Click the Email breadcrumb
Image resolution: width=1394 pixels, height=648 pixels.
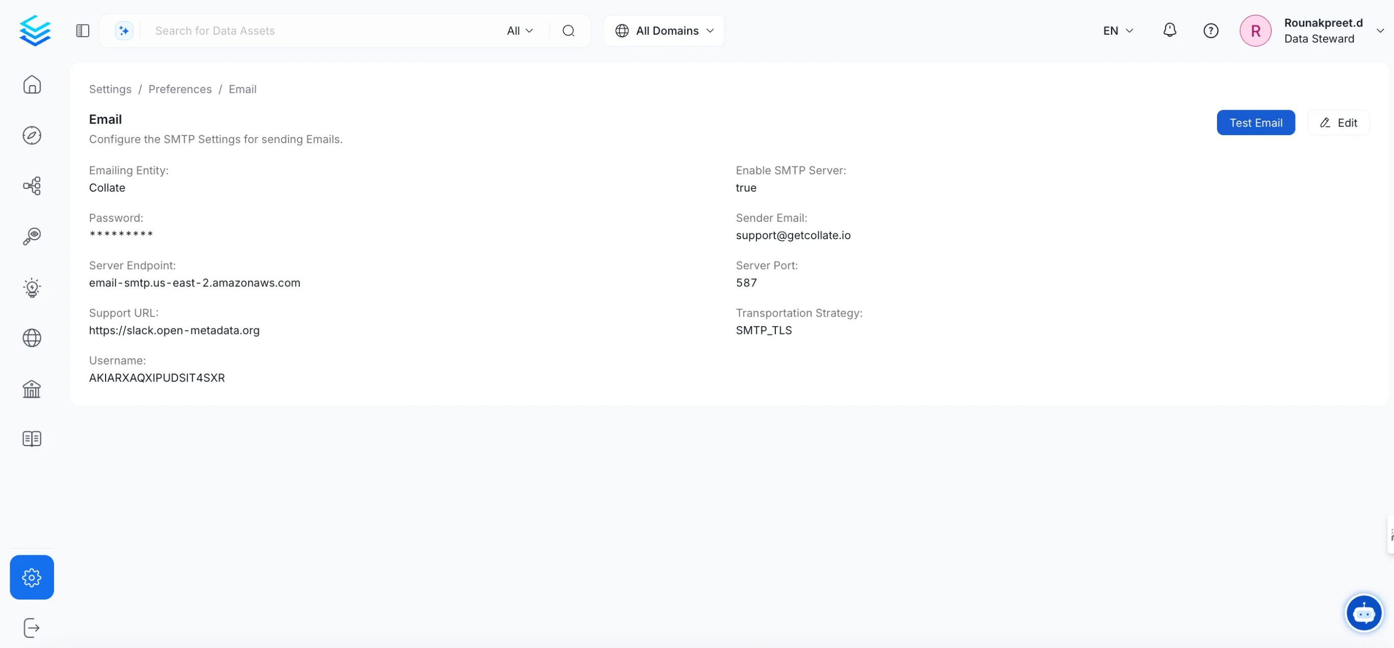242,89
